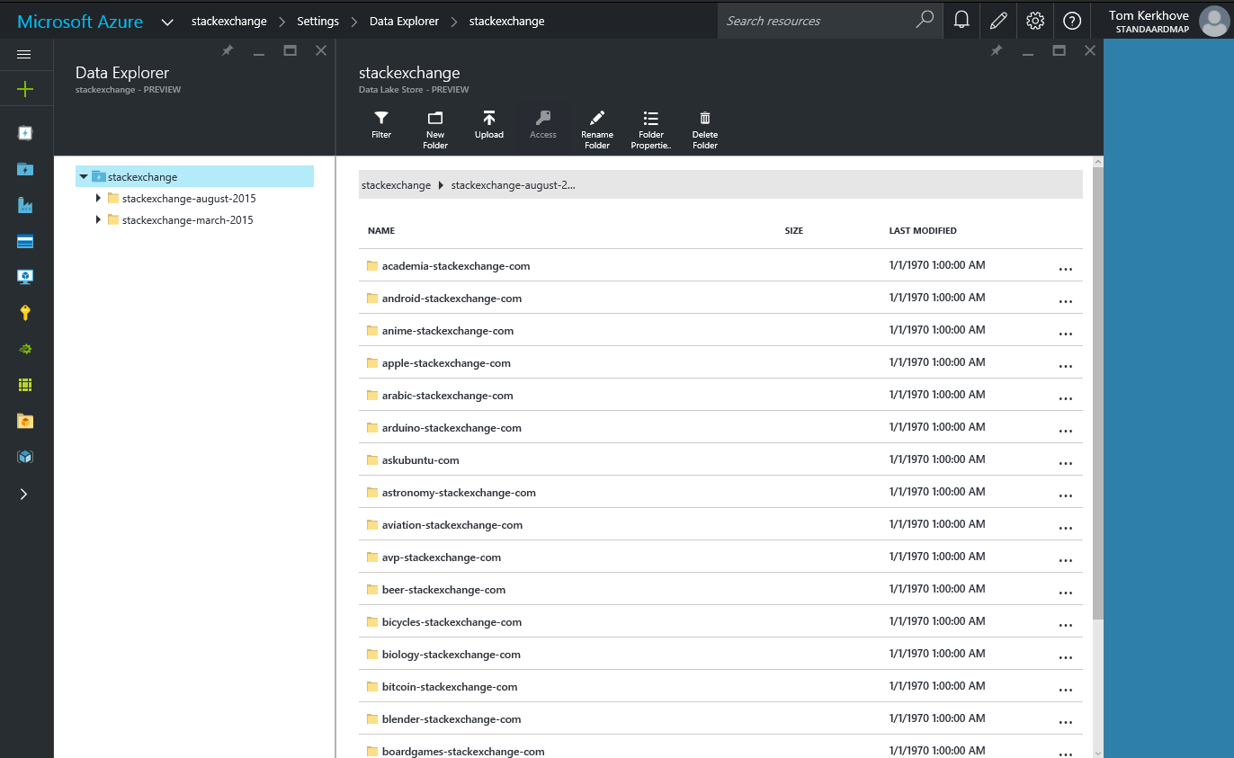This screenshot has height=758, width=1234.
Task: Open the notifications bell in the top bar
Action: (x=961, y=20)
